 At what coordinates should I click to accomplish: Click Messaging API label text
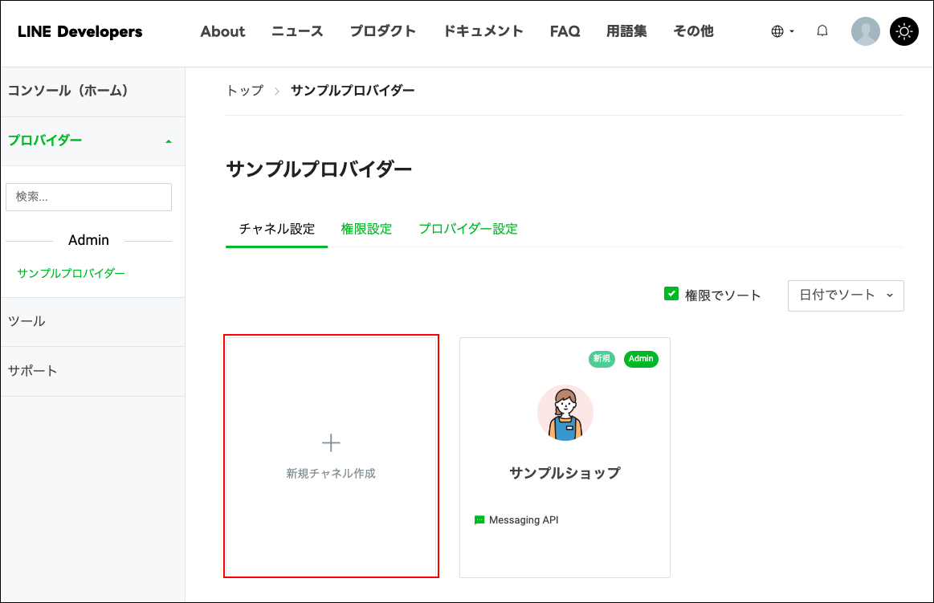click(x=524, y=520)
